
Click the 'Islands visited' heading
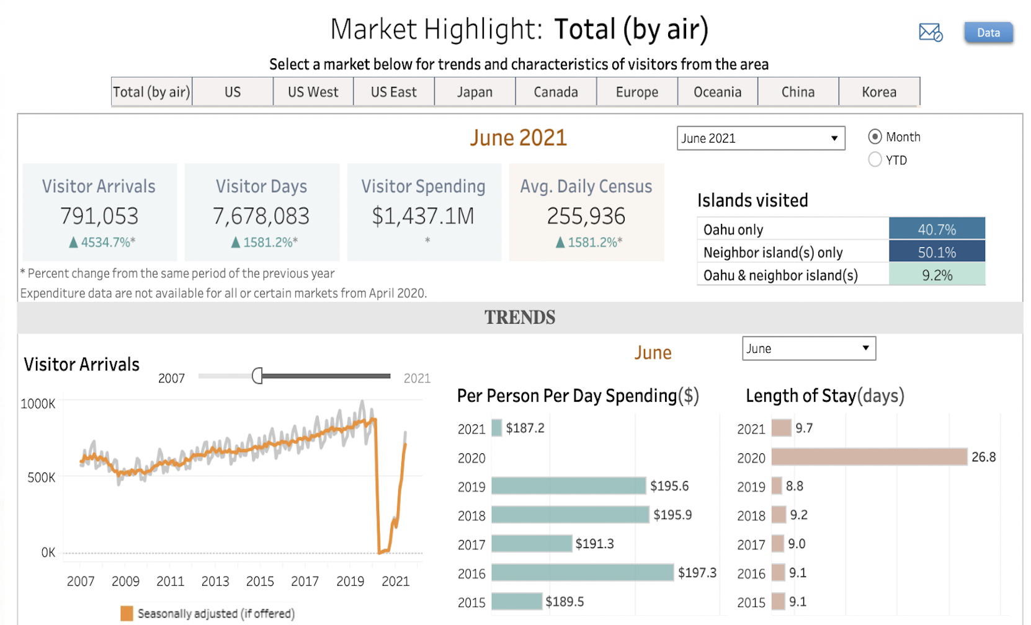click(752, 200)
